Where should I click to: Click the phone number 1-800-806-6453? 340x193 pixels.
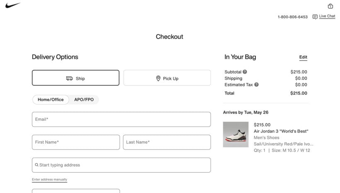pyautogui.click(x=292, y=17)
